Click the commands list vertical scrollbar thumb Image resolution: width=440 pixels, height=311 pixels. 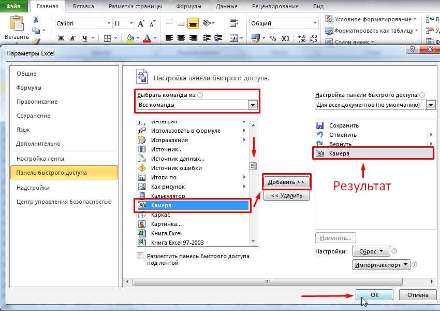pos(253,166)
